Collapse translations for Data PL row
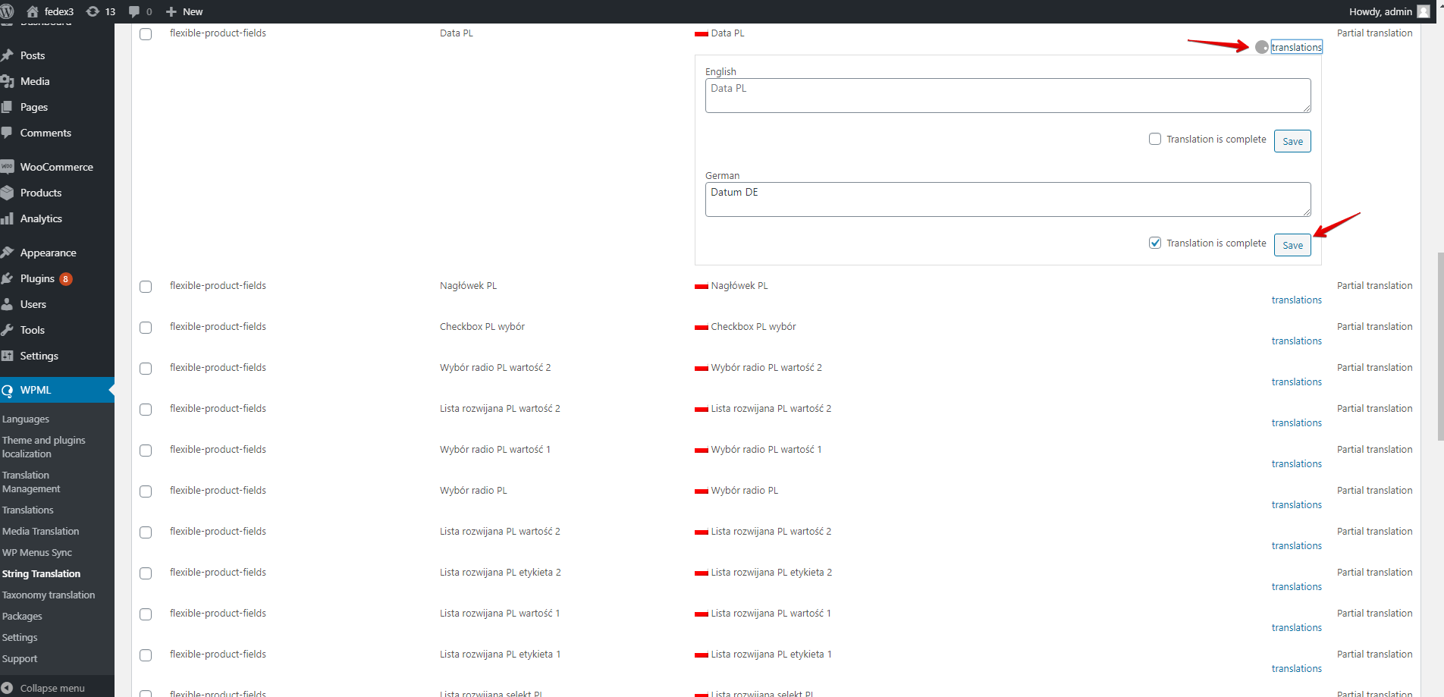1444x697 pixels. click(1297, 47)
